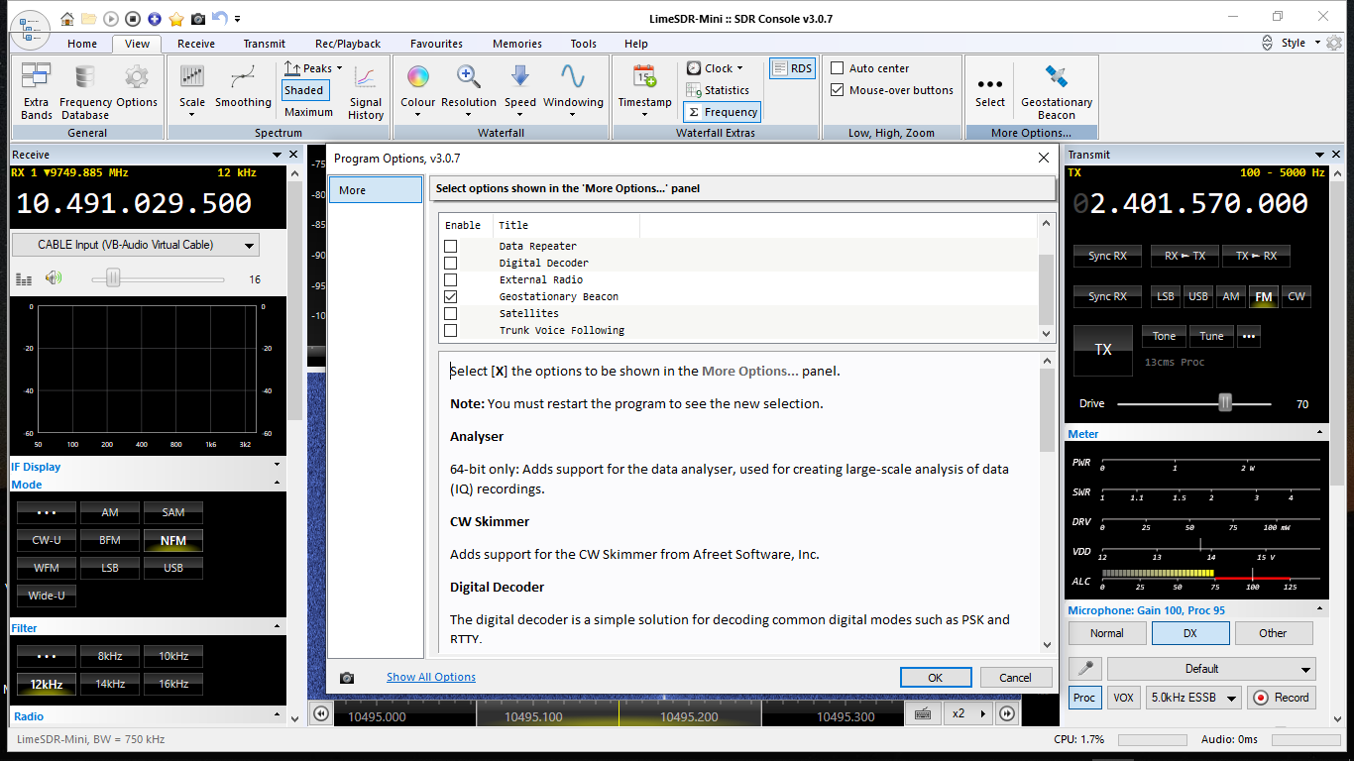The width and height of the screenshot is (1354, 761).
Task: Collapse the Meter section
Action: [1319, 433]
